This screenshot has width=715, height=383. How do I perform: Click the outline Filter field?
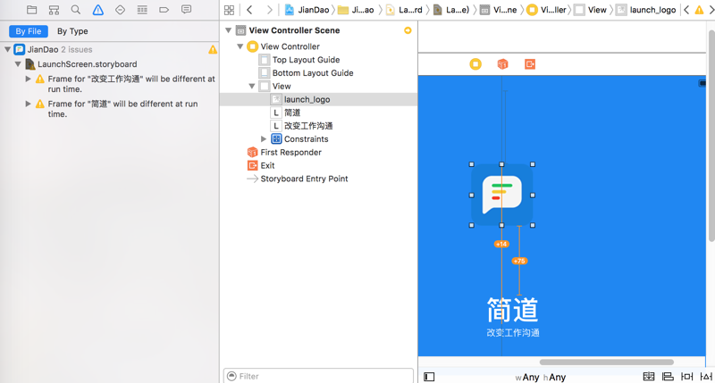pyautogui.click(x=318, y=376)
